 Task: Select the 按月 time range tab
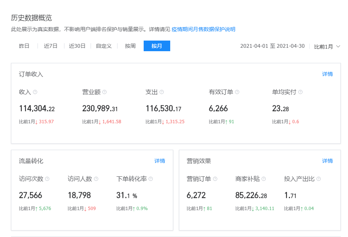[x=157, y=46]
